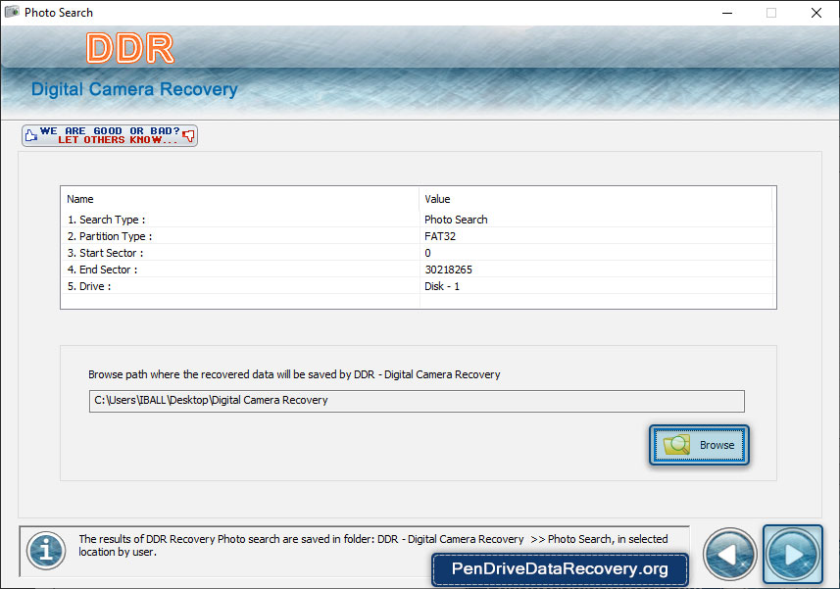
Task: Select the 'End Sector' row
Action: (102, 270)
